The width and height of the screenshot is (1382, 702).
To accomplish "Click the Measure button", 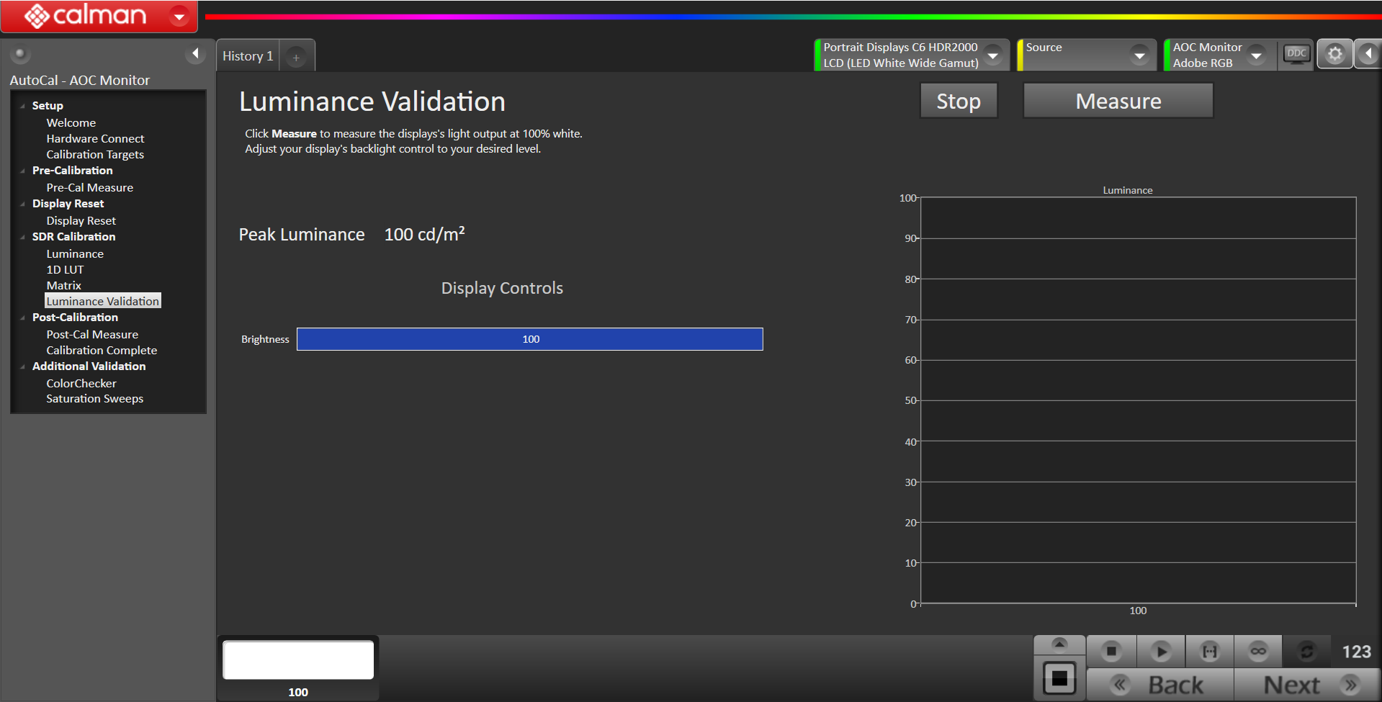I will (1118, 101).
